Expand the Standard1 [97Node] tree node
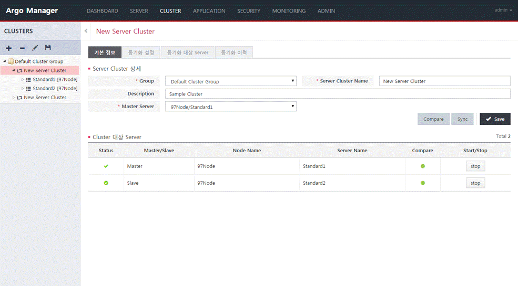Screen dimensions: 518x286 pyautogui.click(x=23, y=79)
